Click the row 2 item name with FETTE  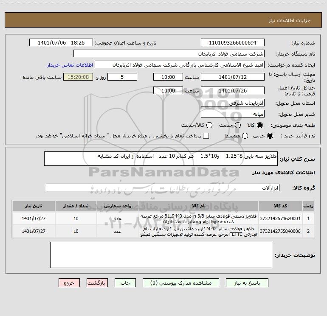point(199,232)
